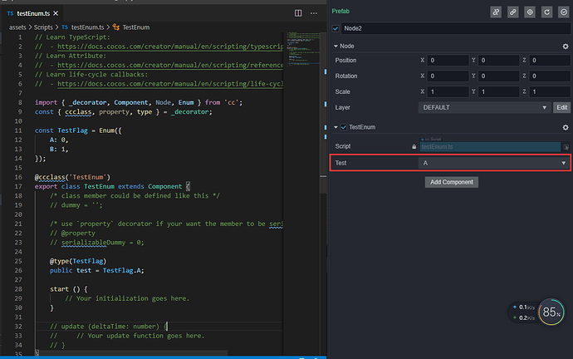This screenshot has width=573, height=359.
Task: Click the Rotation X input field
Action: pos(448,76)
